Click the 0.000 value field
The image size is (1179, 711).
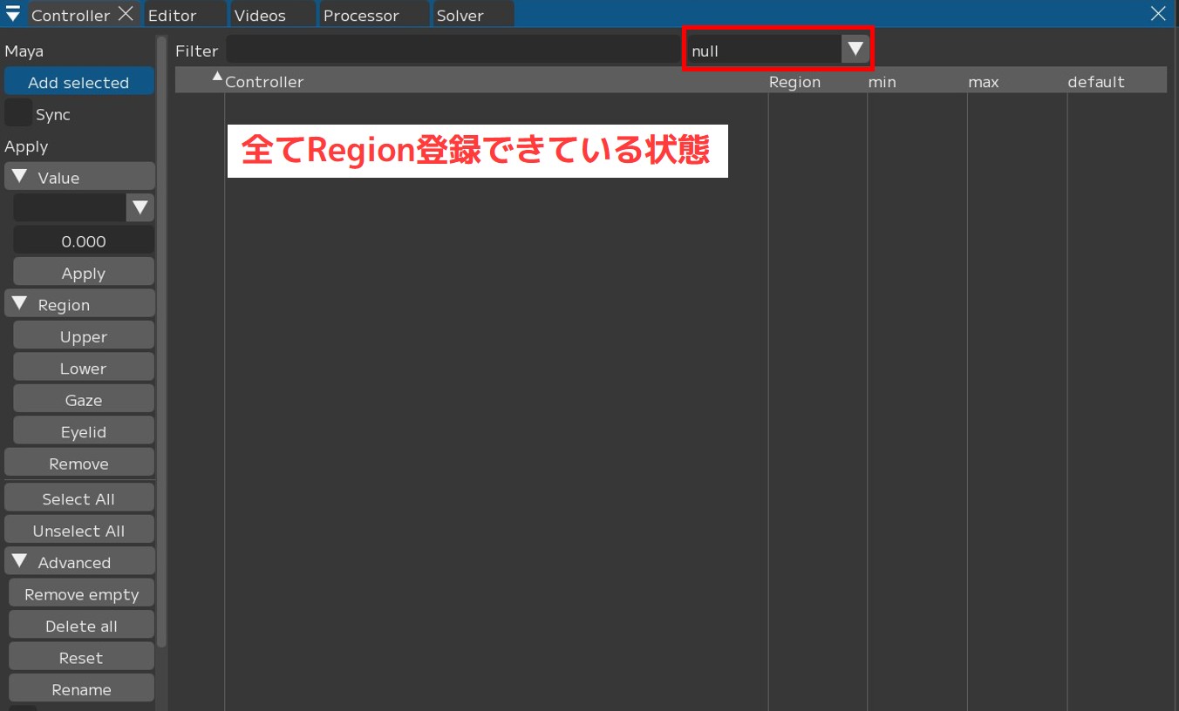click(84, 241)
